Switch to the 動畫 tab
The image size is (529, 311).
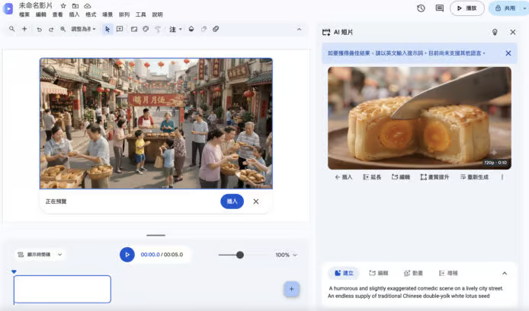point(413,273)
